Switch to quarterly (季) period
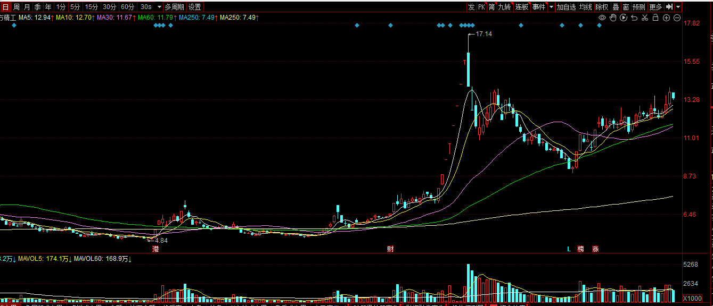Screen dimensions: 713x306 pos(38,7)
